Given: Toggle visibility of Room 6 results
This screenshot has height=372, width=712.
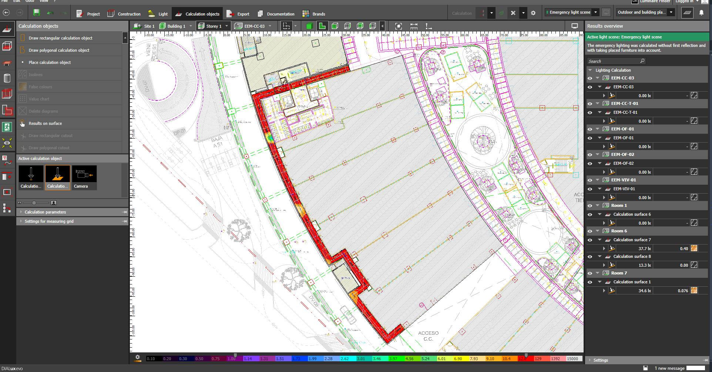Looking at the screenshot, I should click(x=590, y=231).
